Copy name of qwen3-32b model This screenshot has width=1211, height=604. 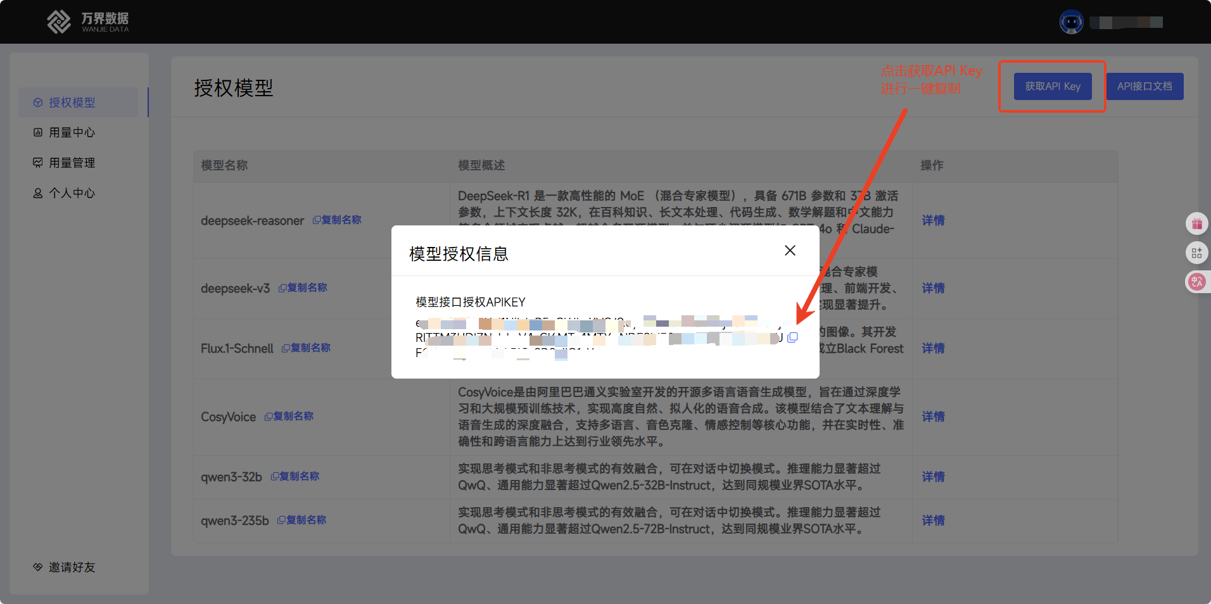coord(295,476)
